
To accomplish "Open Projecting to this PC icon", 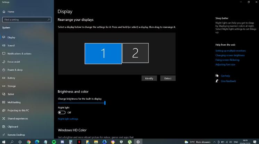I will (3, 110).
